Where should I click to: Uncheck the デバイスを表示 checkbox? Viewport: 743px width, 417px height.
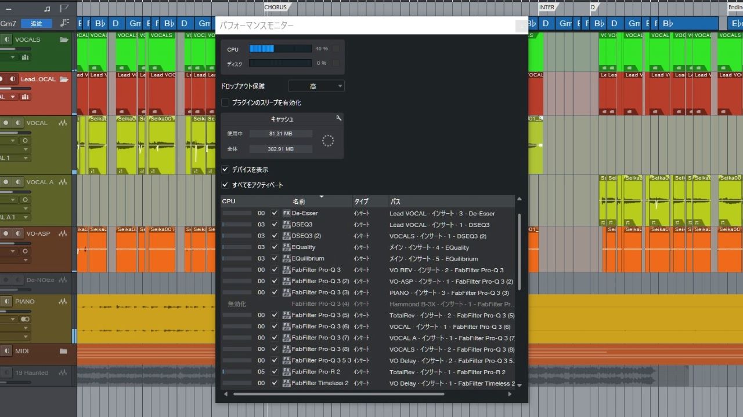(225, 170)
